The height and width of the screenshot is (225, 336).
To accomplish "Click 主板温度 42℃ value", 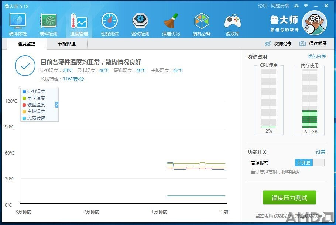I will click(x=178, y=70).
